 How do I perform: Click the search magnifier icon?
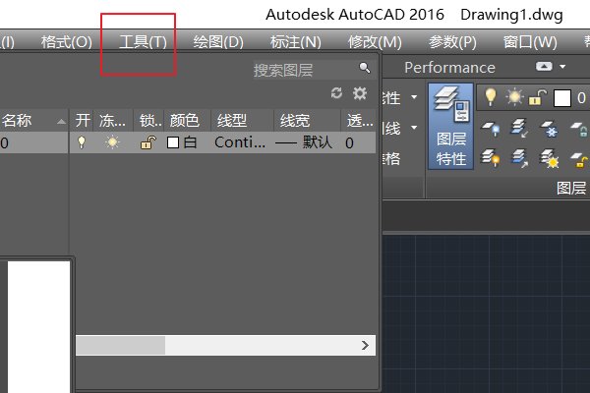365,68
